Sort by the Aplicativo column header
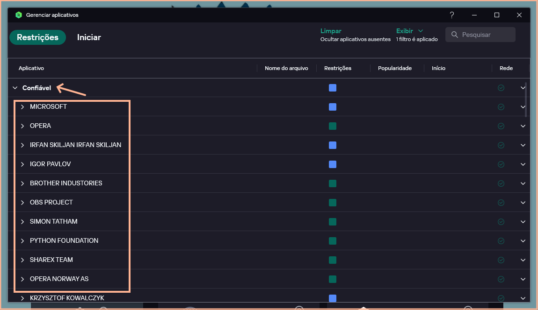 (x=31, y=68)
